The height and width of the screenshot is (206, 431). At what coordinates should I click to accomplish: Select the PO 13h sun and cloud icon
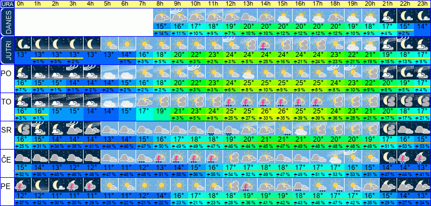pos(249,72)
